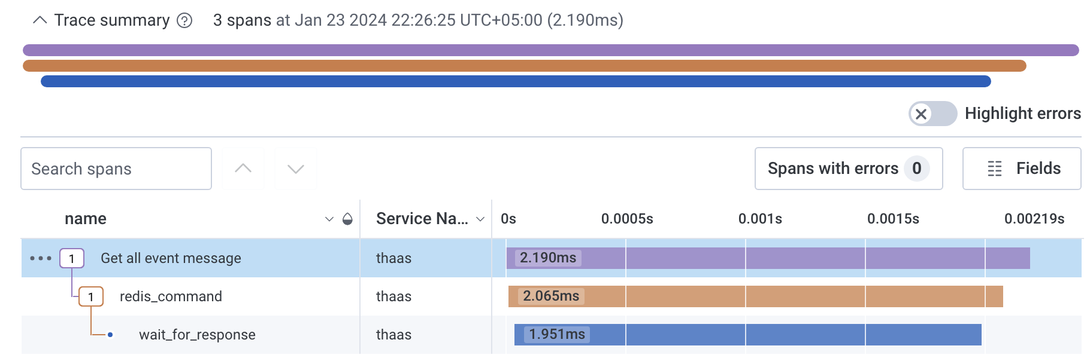Click the Spans with errors button
1090x361 pixels.
pyautogui.click(x=848, y=169)
